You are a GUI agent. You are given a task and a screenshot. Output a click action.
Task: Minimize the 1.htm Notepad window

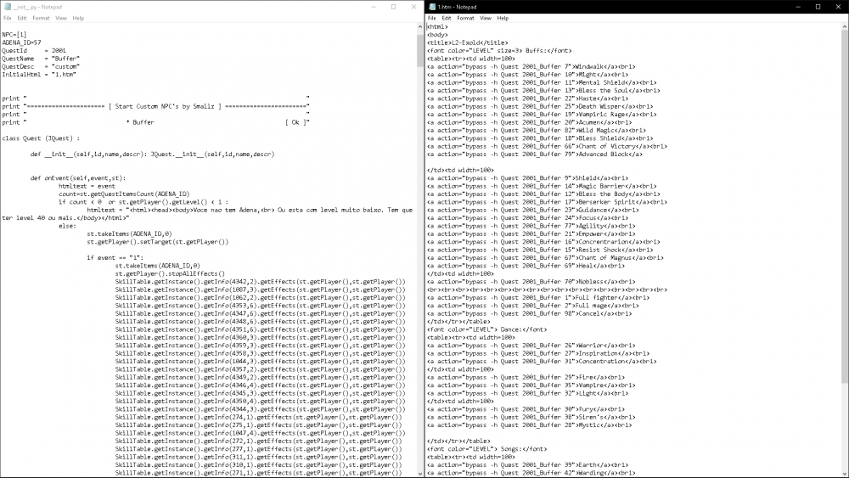796,6
